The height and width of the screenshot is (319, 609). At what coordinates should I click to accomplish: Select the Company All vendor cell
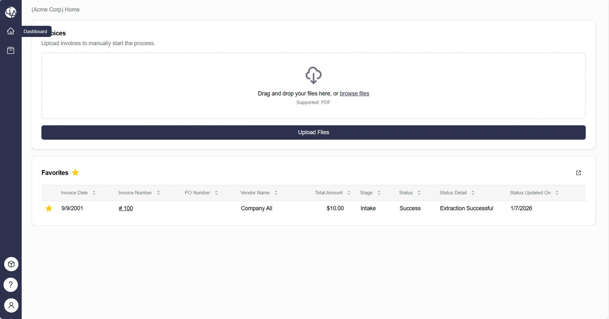pyautogui.click(x=257, y=208)
